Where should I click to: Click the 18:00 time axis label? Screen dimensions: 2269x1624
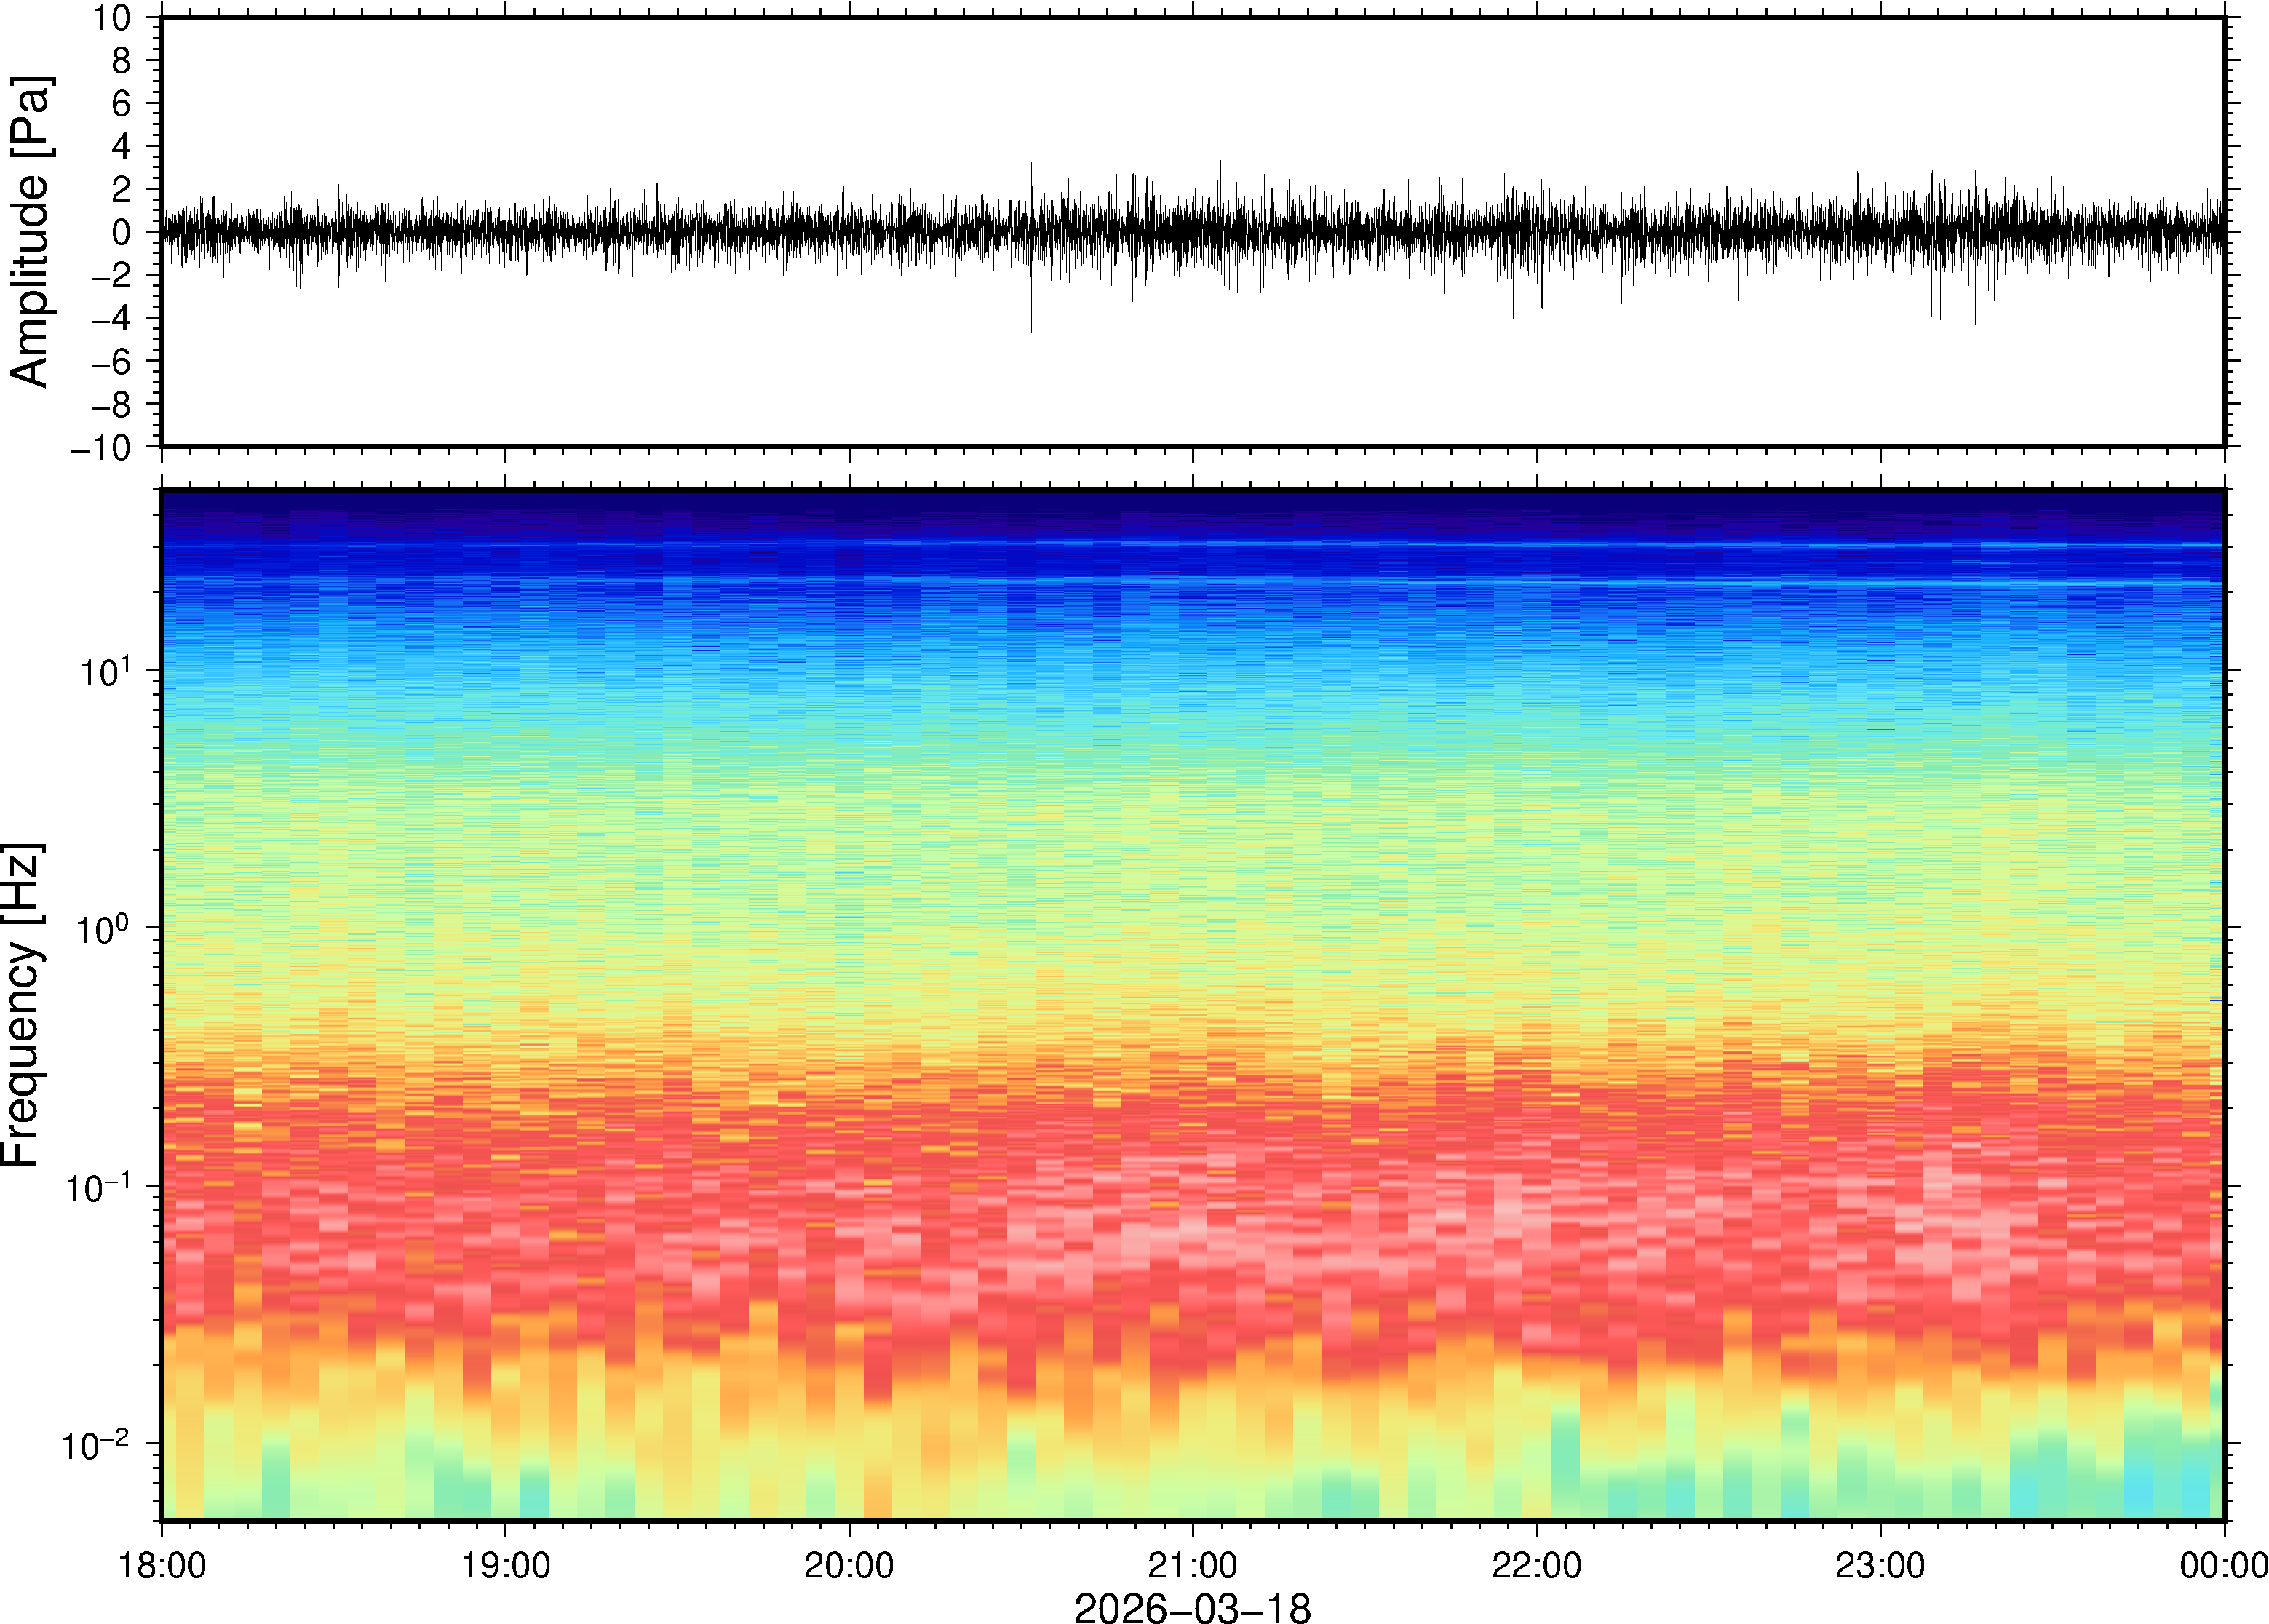(x=162, y=1564)
